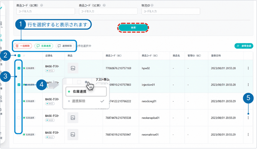Click product image placeholder in hpw02 row

pos(73,68)
